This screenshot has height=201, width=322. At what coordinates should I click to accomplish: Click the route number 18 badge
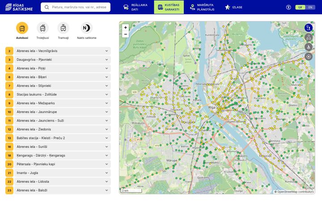[x=9, y=155]
